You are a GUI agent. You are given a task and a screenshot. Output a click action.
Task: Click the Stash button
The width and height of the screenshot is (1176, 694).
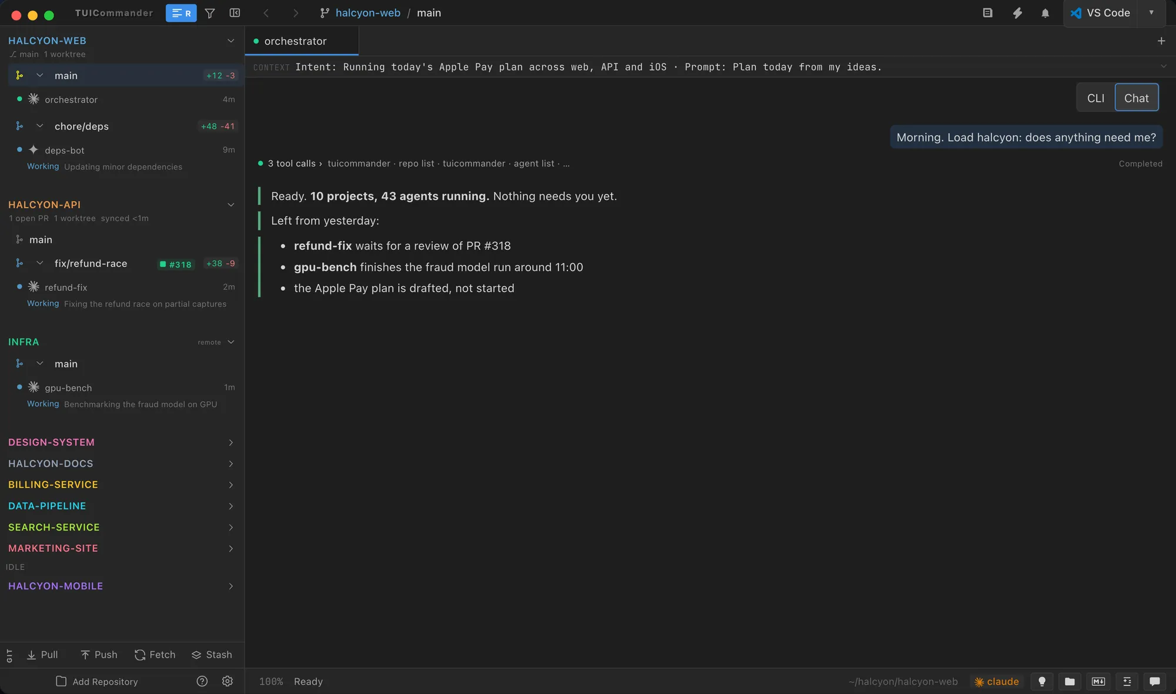coord(212,655)
